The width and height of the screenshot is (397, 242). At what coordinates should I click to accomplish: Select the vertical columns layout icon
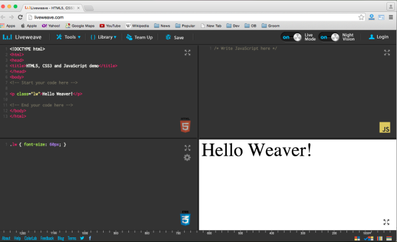(380, 239)
